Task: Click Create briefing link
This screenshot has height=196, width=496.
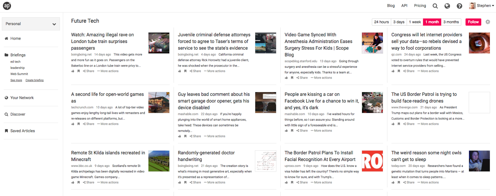Action: pos(34,80)
